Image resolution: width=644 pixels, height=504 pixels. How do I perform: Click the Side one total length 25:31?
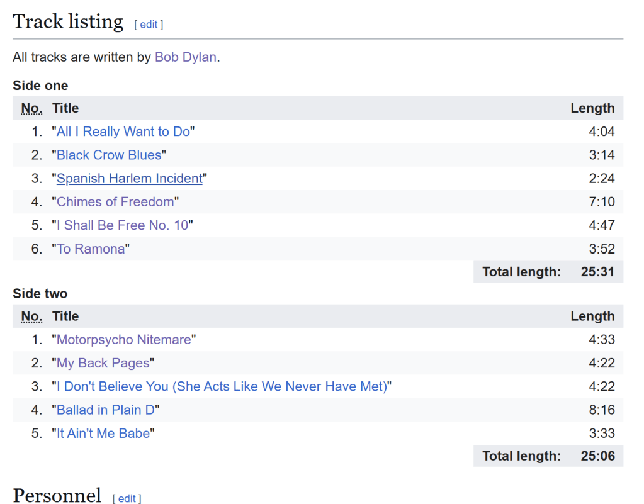[597, 272]
